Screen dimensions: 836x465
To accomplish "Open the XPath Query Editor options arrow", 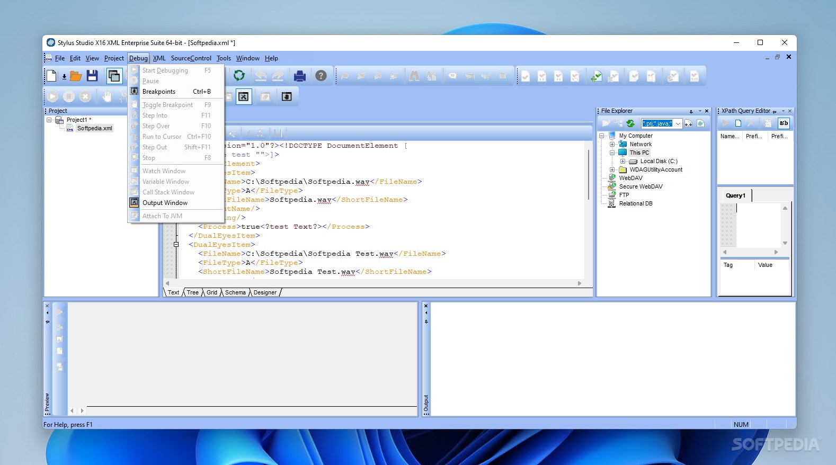I will point(783,111).
